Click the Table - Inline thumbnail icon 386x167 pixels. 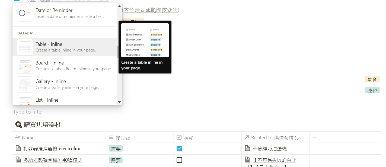click(25, 47)
